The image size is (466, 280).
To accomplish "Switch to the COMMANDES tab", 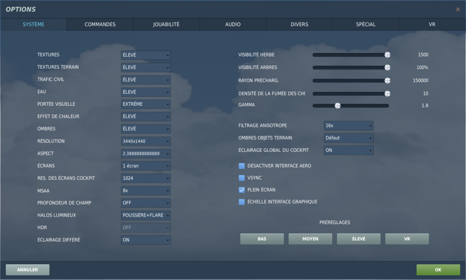I will [x=99, y=24].
